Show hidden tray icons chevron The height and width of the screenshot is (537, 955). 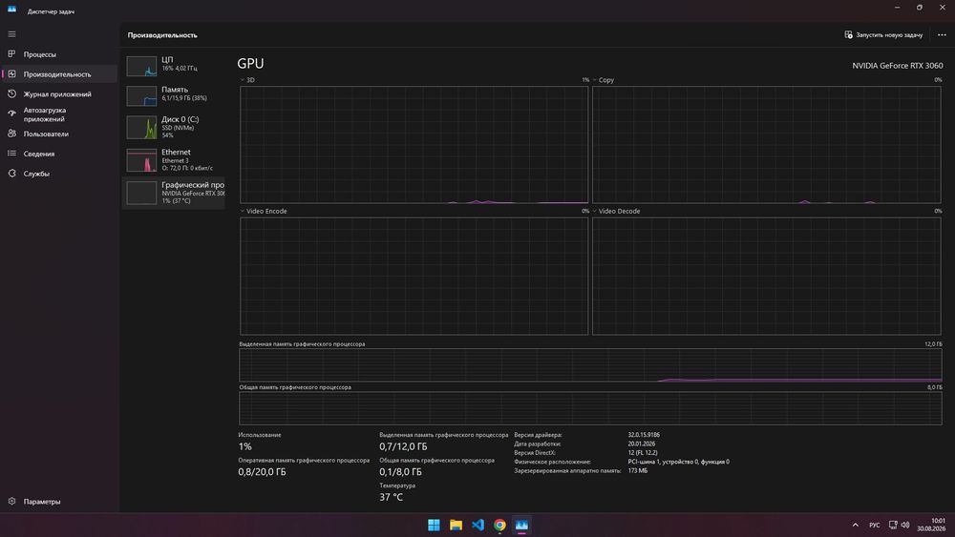855,525
